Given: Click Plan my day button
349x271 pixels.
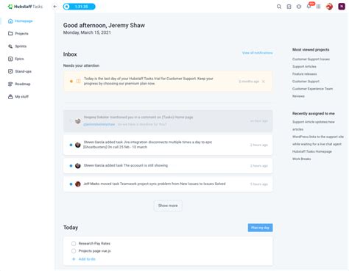Looking at the screenshot, I should [x=260, y=228].
